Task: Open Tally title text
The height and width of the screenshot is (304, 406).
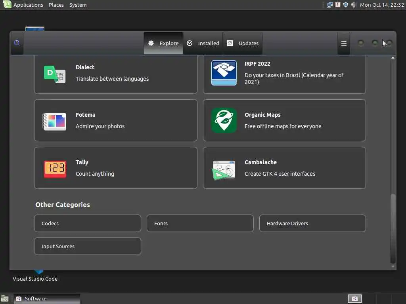Action: pyautogui.click(x=82, y=162)
